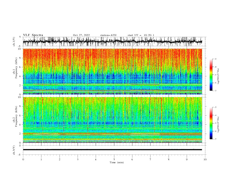The image size is (231, 179).
Task: Click the ch.2 spectrogram color bar
Action: click(x=211, y=123)
